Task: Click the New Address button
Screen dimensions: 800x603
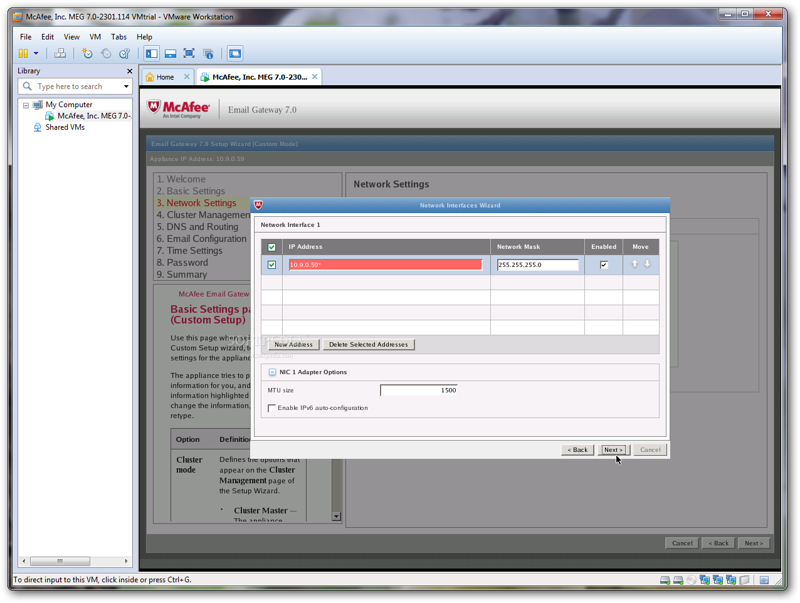Action: [x=293, y=345]
